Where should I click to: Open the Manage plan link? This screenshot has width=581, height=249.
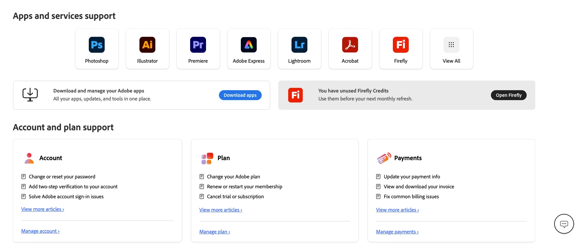[x=215, y=232]
